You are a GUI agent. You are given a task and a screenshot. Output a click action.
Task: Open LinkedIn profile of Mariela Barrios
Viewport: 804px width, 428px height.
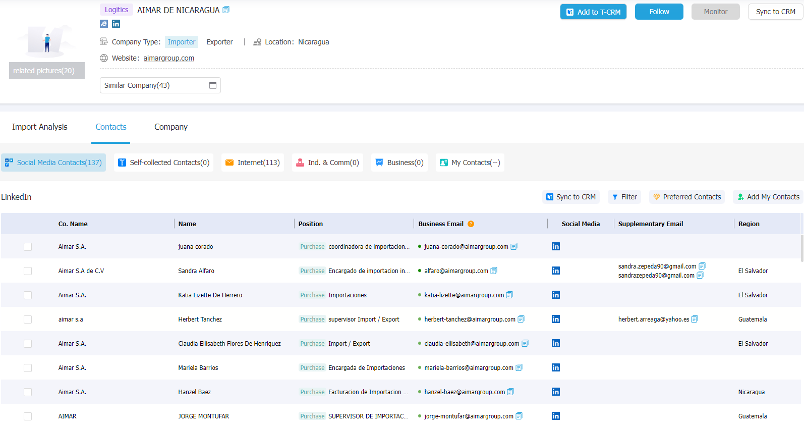(x=556, y=367)
